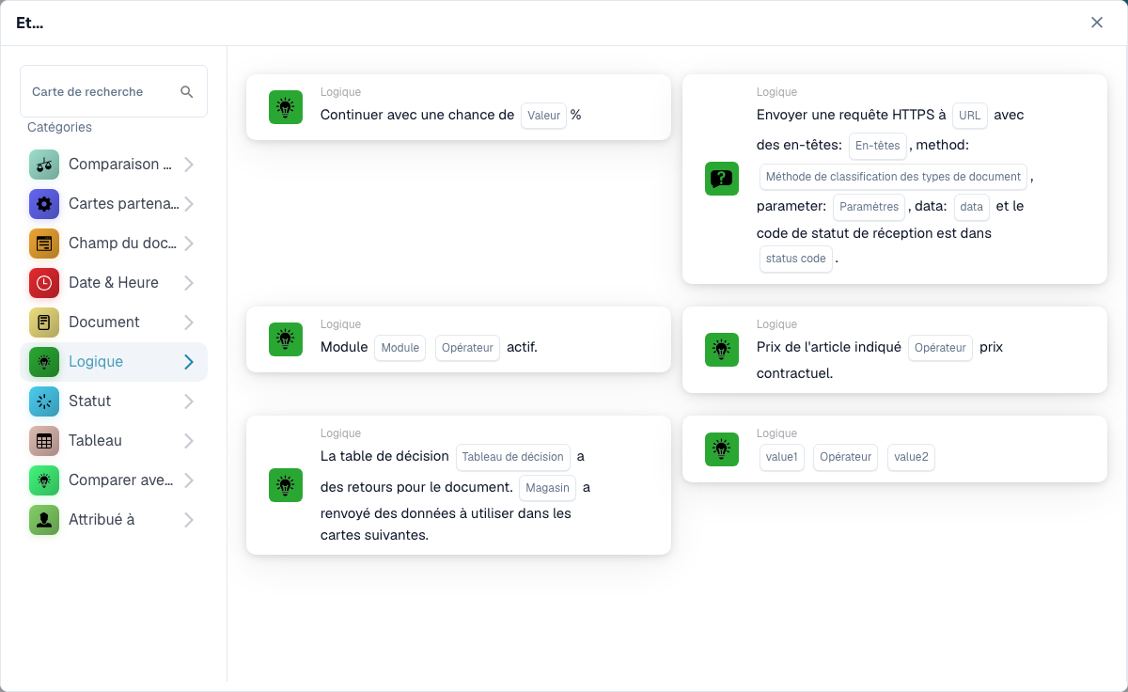Click lightbulb icon of value1 value2 card
The height and width of the screenshot is (692, 1128).
[x=722, y=449]
